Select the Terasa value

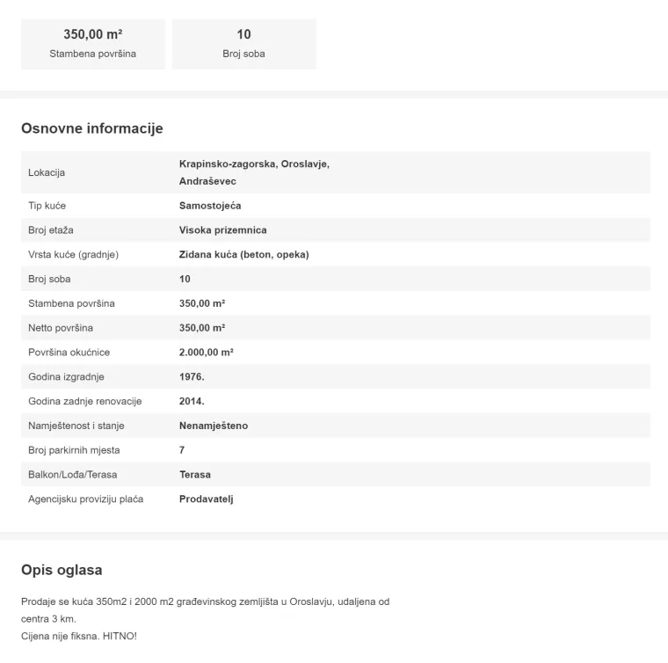tap(195, 475)
